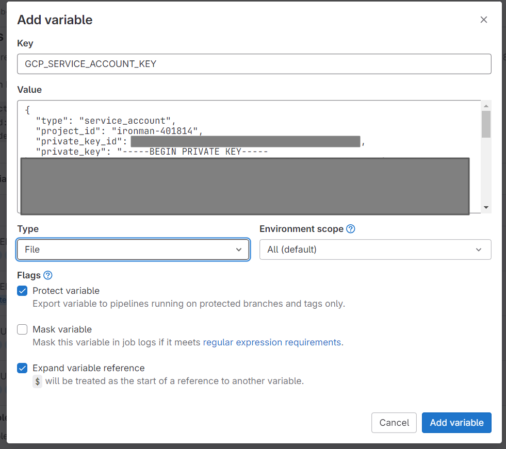Screen dimensions: 506x449
Task: Click the Value field label
Action: pyautogui.click(x=29, y=90)
